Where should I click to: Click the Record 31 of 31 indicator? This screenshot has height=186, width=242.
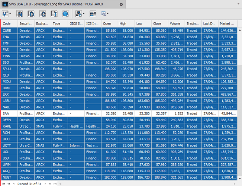click(x=29, y=184)
